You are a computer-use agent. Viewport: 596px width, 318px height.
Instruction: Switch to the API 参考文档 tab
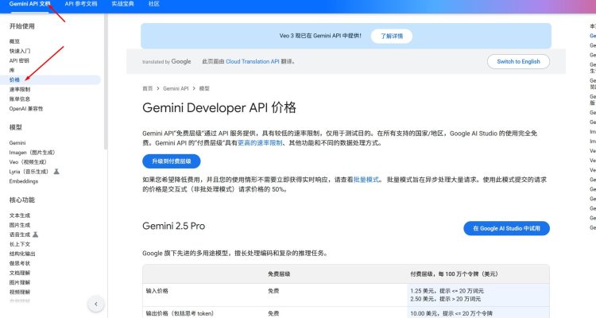click(81, 4)
